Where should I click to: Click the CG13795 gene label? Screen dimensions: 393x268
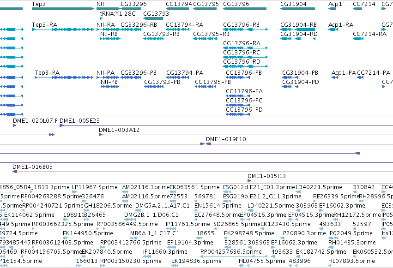click(x=206, y=4)
